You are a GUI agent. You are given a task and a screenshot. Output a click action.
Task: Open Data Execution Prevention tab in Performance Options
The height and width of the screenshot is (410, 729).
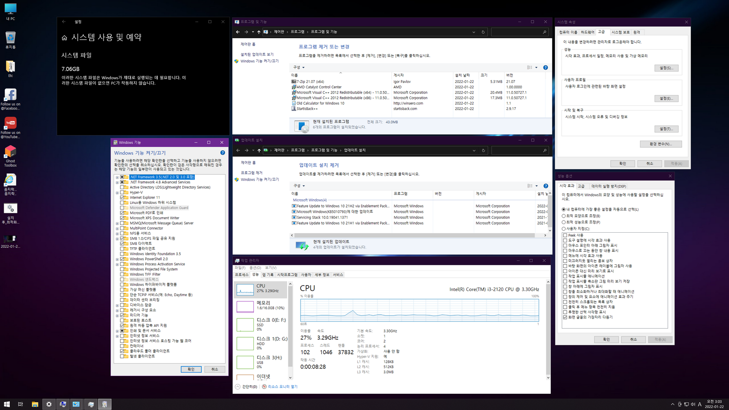coord(609,186)
